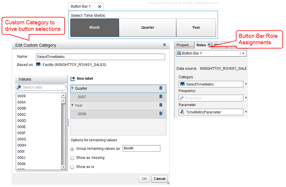
Task: Select value 000E in Values list
Action: [39, 127]
